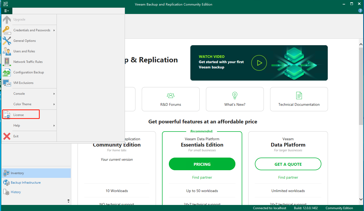The height and width of the screenshot is (211, 364).
Task: Expand navigation pane options chevron
Action: point(68,201)
